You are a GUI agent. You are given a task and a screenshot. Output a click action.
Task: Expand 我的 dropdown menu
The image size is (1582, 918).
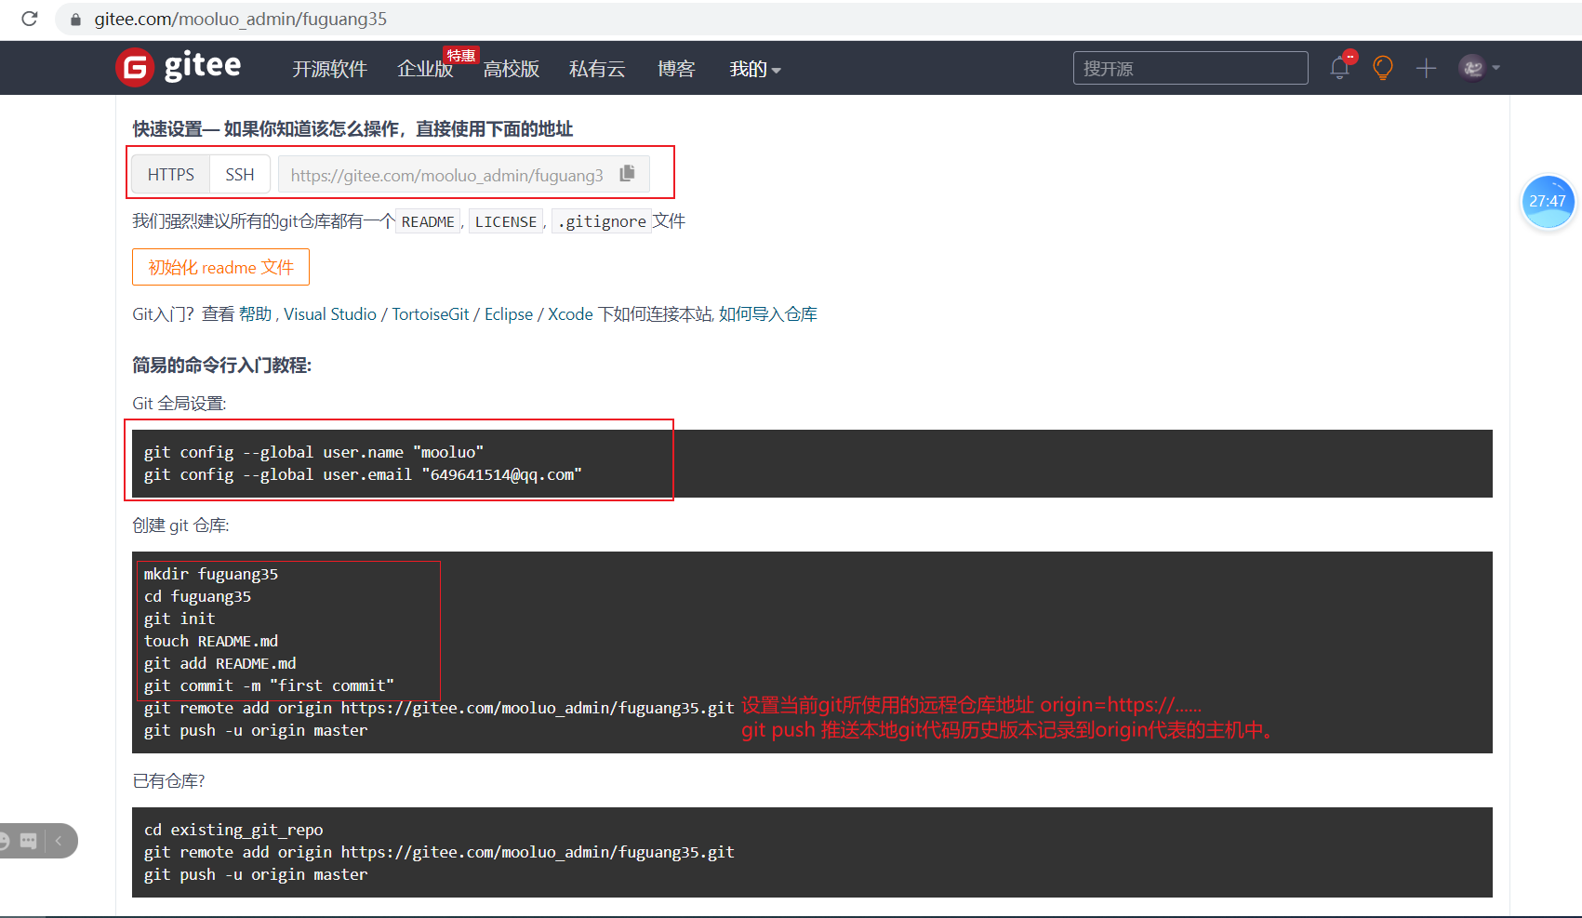754,69
